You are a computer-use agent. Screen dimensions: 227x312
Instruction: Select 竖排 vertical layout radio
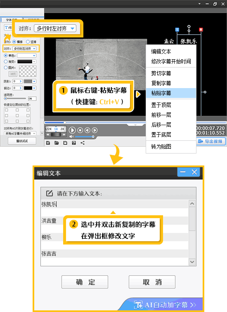pos(28,42)
